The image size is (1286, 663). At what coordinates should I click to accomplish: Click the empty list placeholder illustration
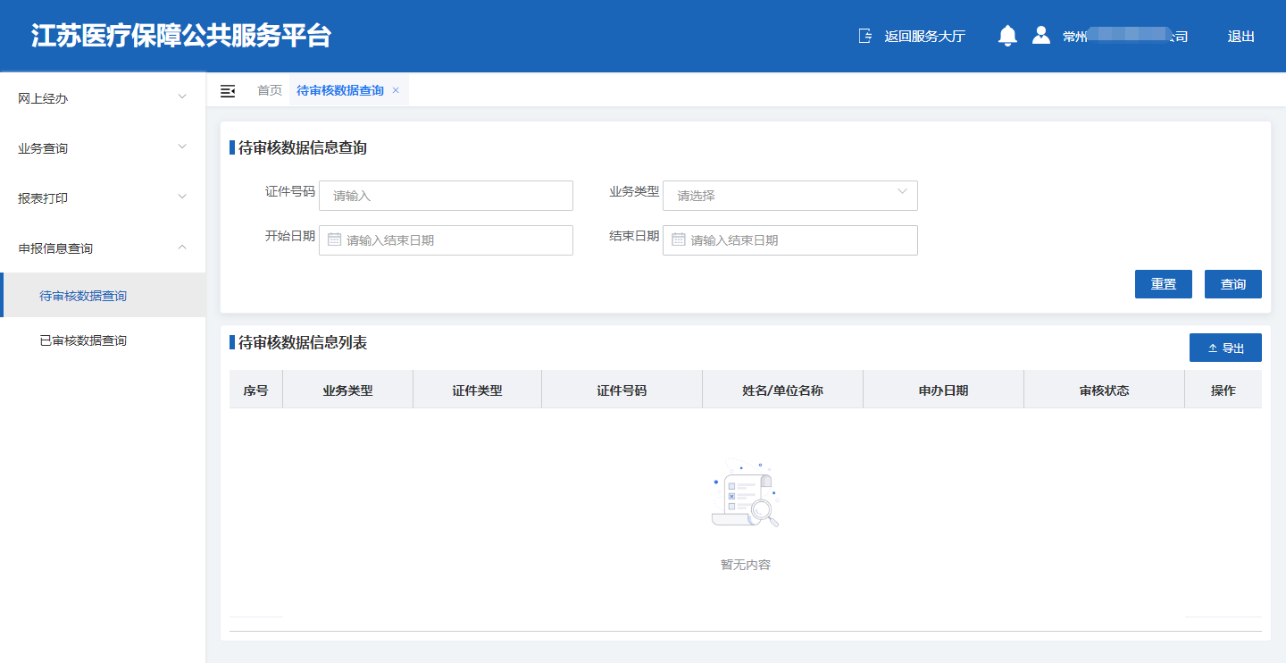745,494
